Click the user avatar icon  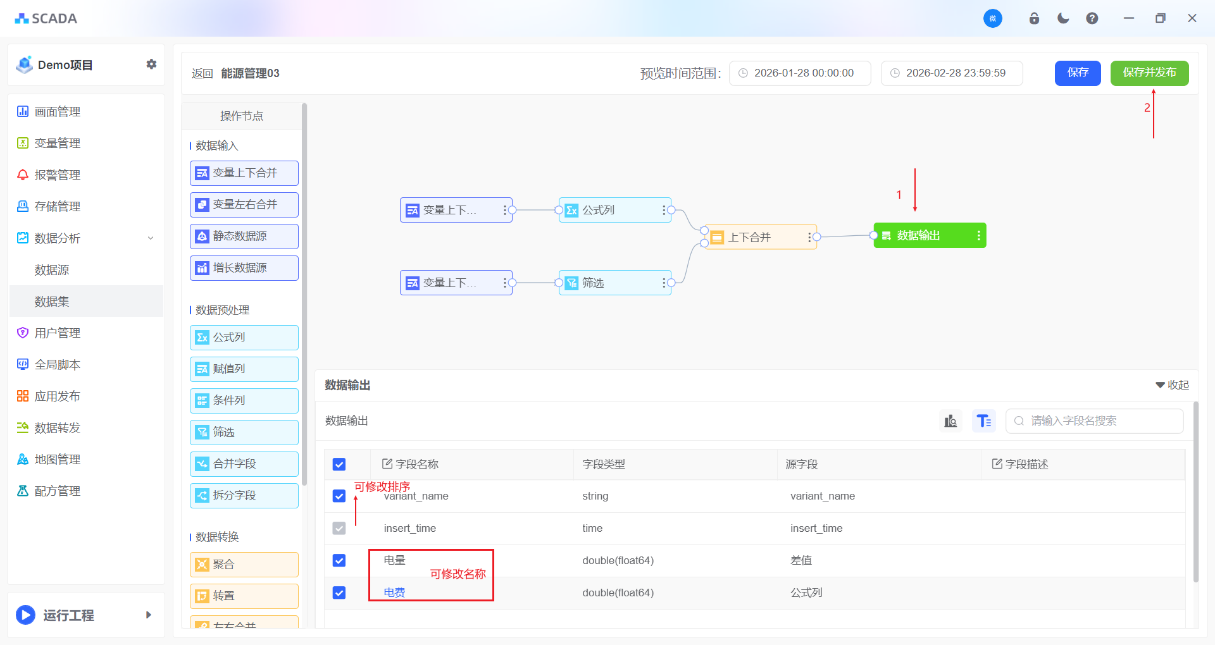click(x=992, y=18)
